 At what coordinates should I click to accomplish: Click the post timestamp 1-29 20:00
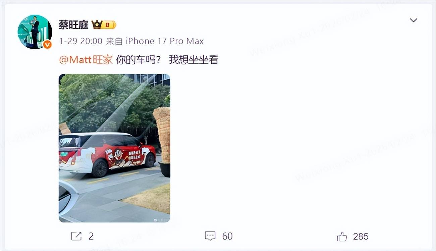80,41
